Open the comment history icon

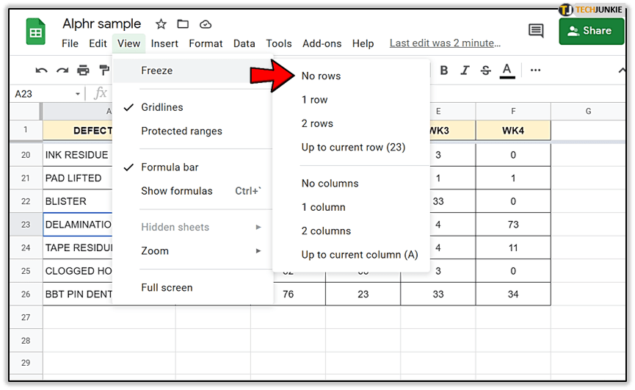pyautogui.click(x=536, y=31)
